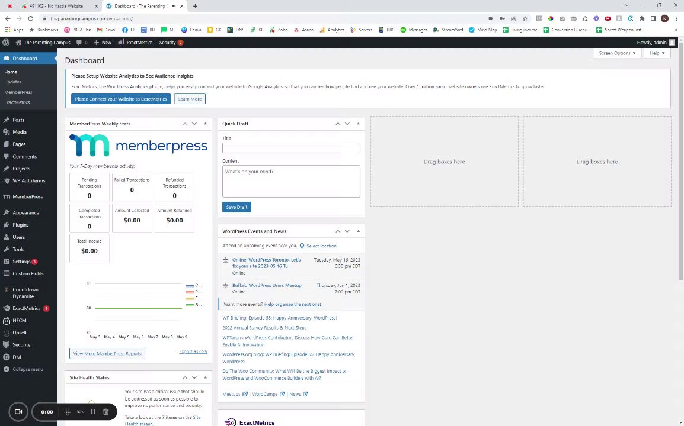Open Comments icon in sidebar
The image size is (684, 426).
click(x=6, y=156)
